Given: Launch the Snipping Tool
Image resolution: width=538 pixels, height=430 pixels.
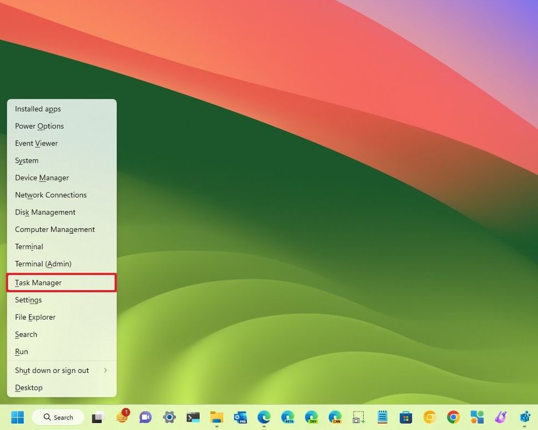Looking at the screenshot, I should click(x=358, y=417).
